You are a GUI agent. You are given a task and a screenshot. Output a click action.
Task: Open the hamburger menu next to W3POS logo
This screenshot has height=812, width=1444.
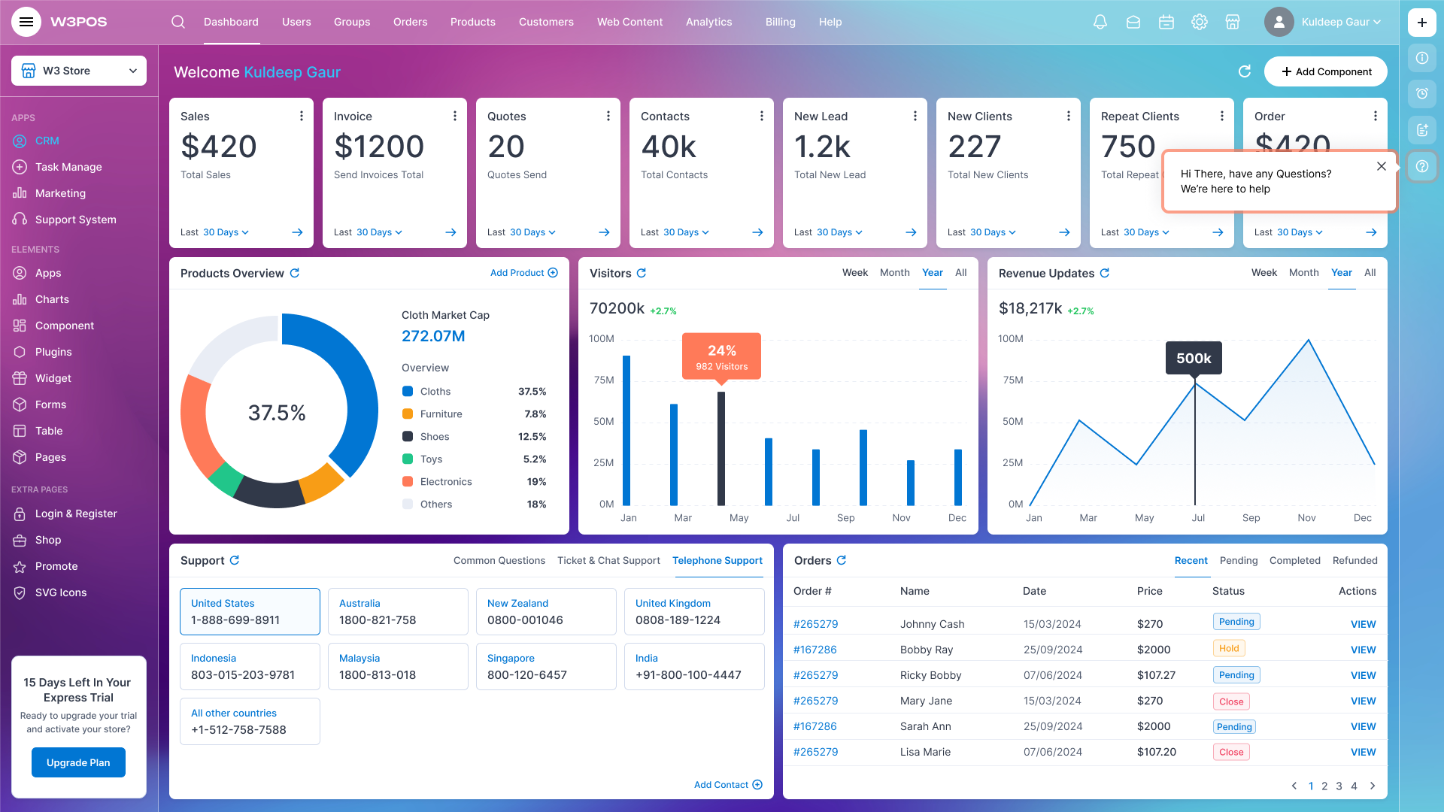[26, 22]
